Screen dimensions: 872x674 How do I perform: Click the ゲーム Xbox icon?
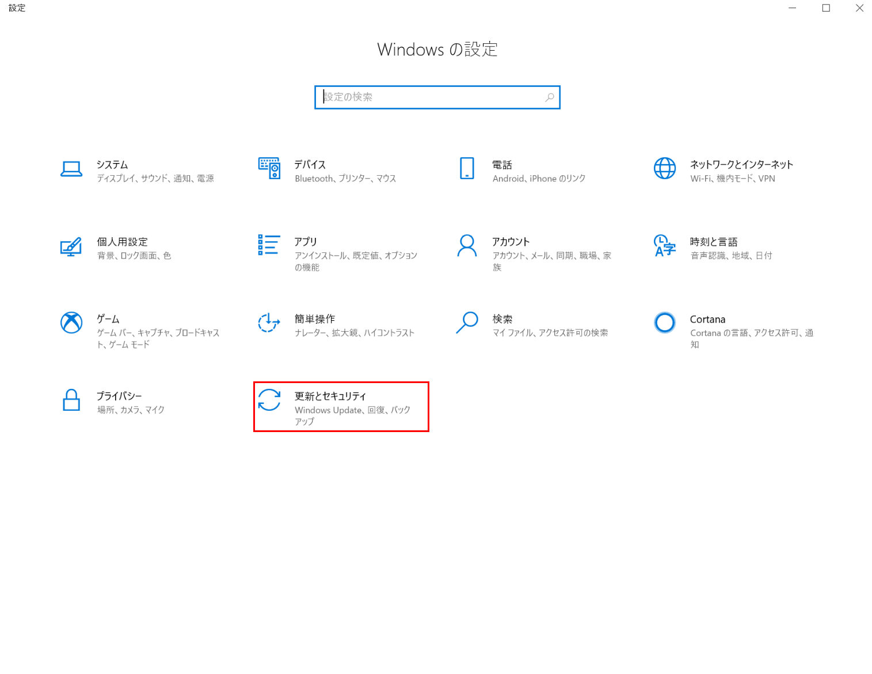[71, 323]
